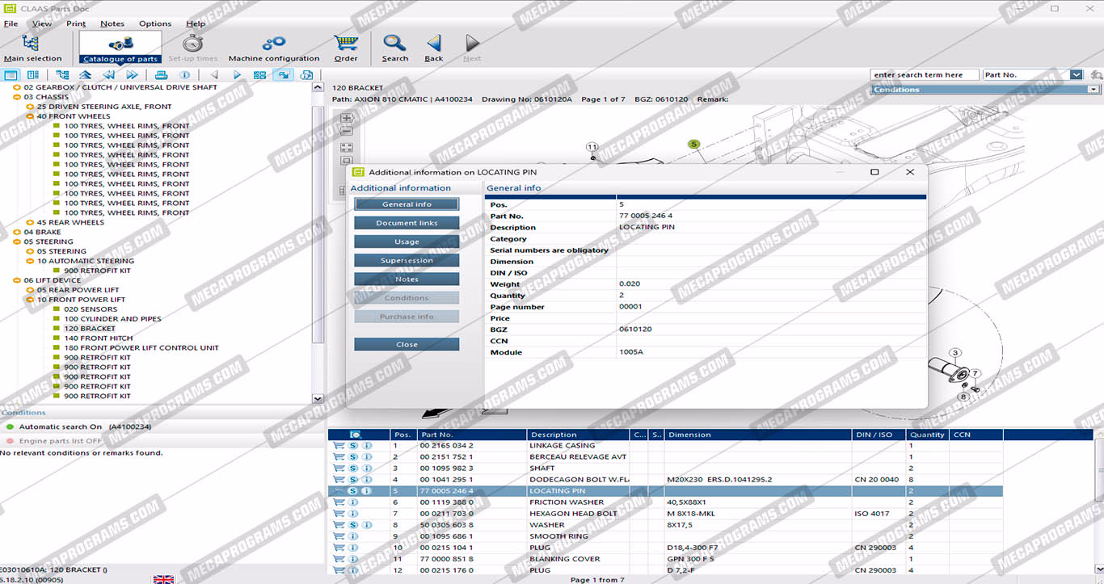Image resolution: width=1104 pixels, height=584 pixels.
Task: Collapse the 03 CHASSIS tree node
Action: click(18, 97)
